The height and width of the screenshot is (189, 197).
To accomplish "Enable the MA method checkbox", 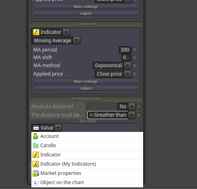I will (x=135, y=66).
